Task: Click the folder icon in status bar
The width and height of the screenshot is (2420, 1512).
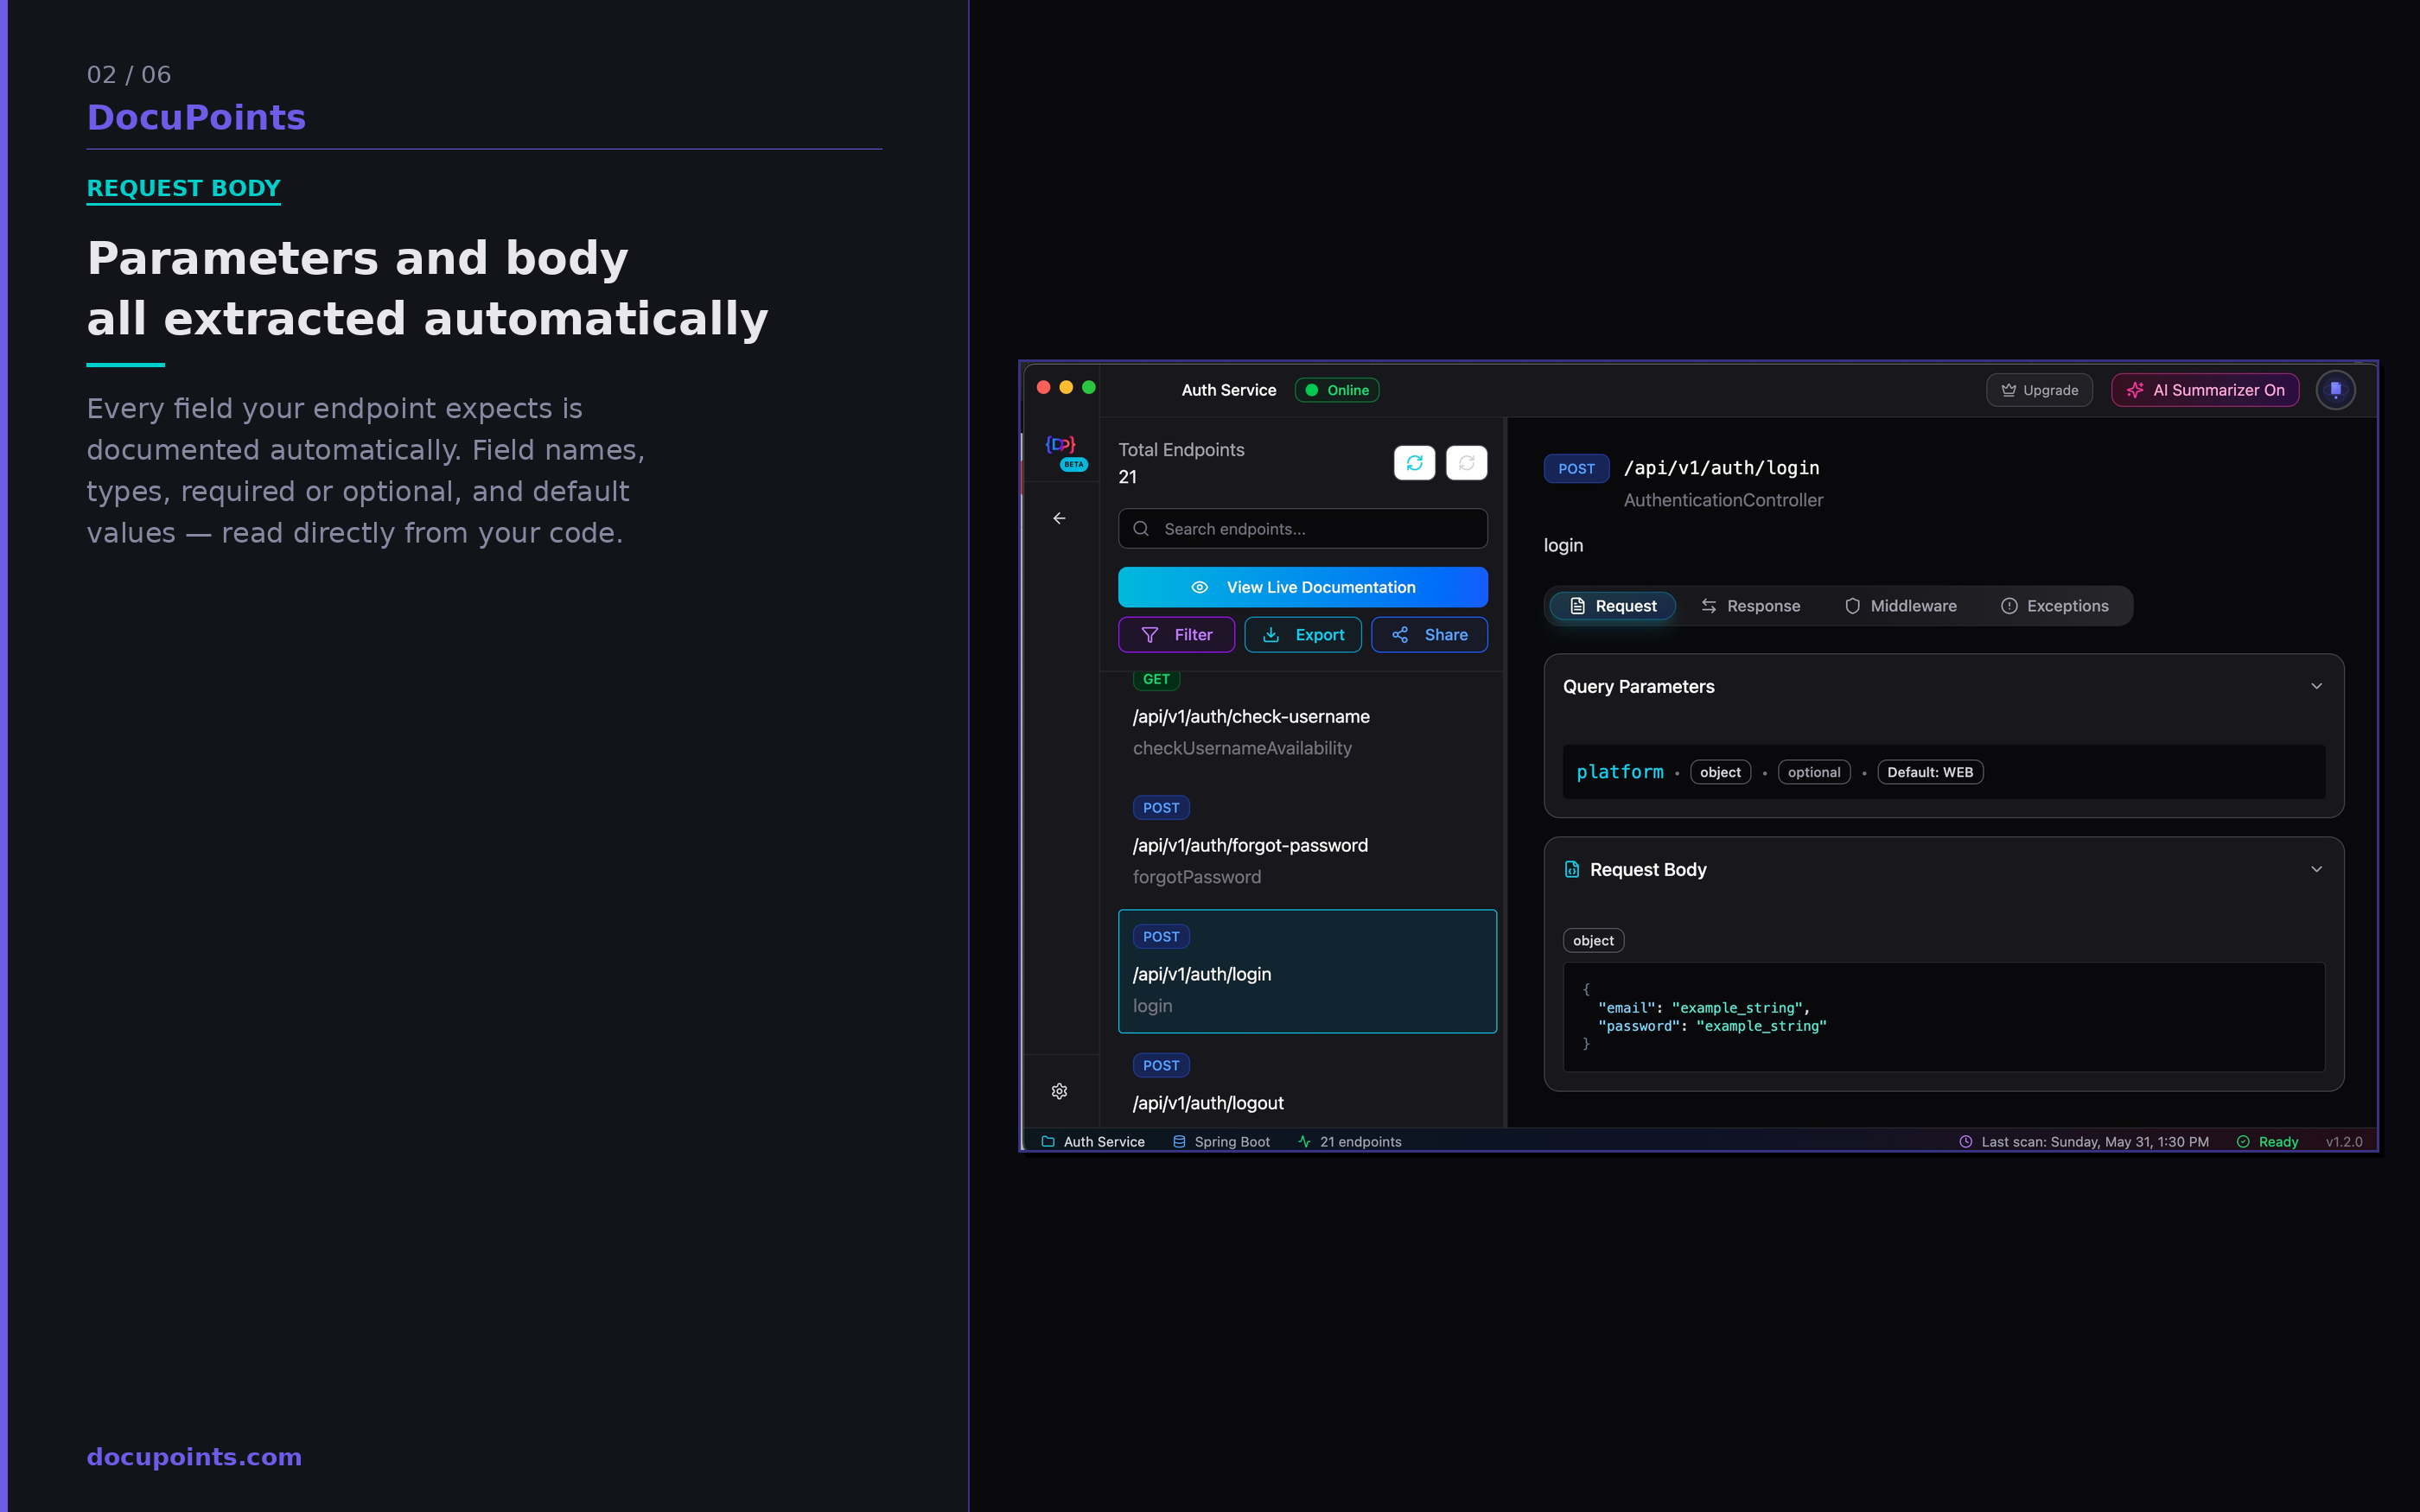Action: pos(1048,1141)
